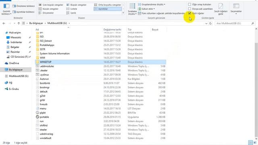Switch to Listele list view

[72, 9]
